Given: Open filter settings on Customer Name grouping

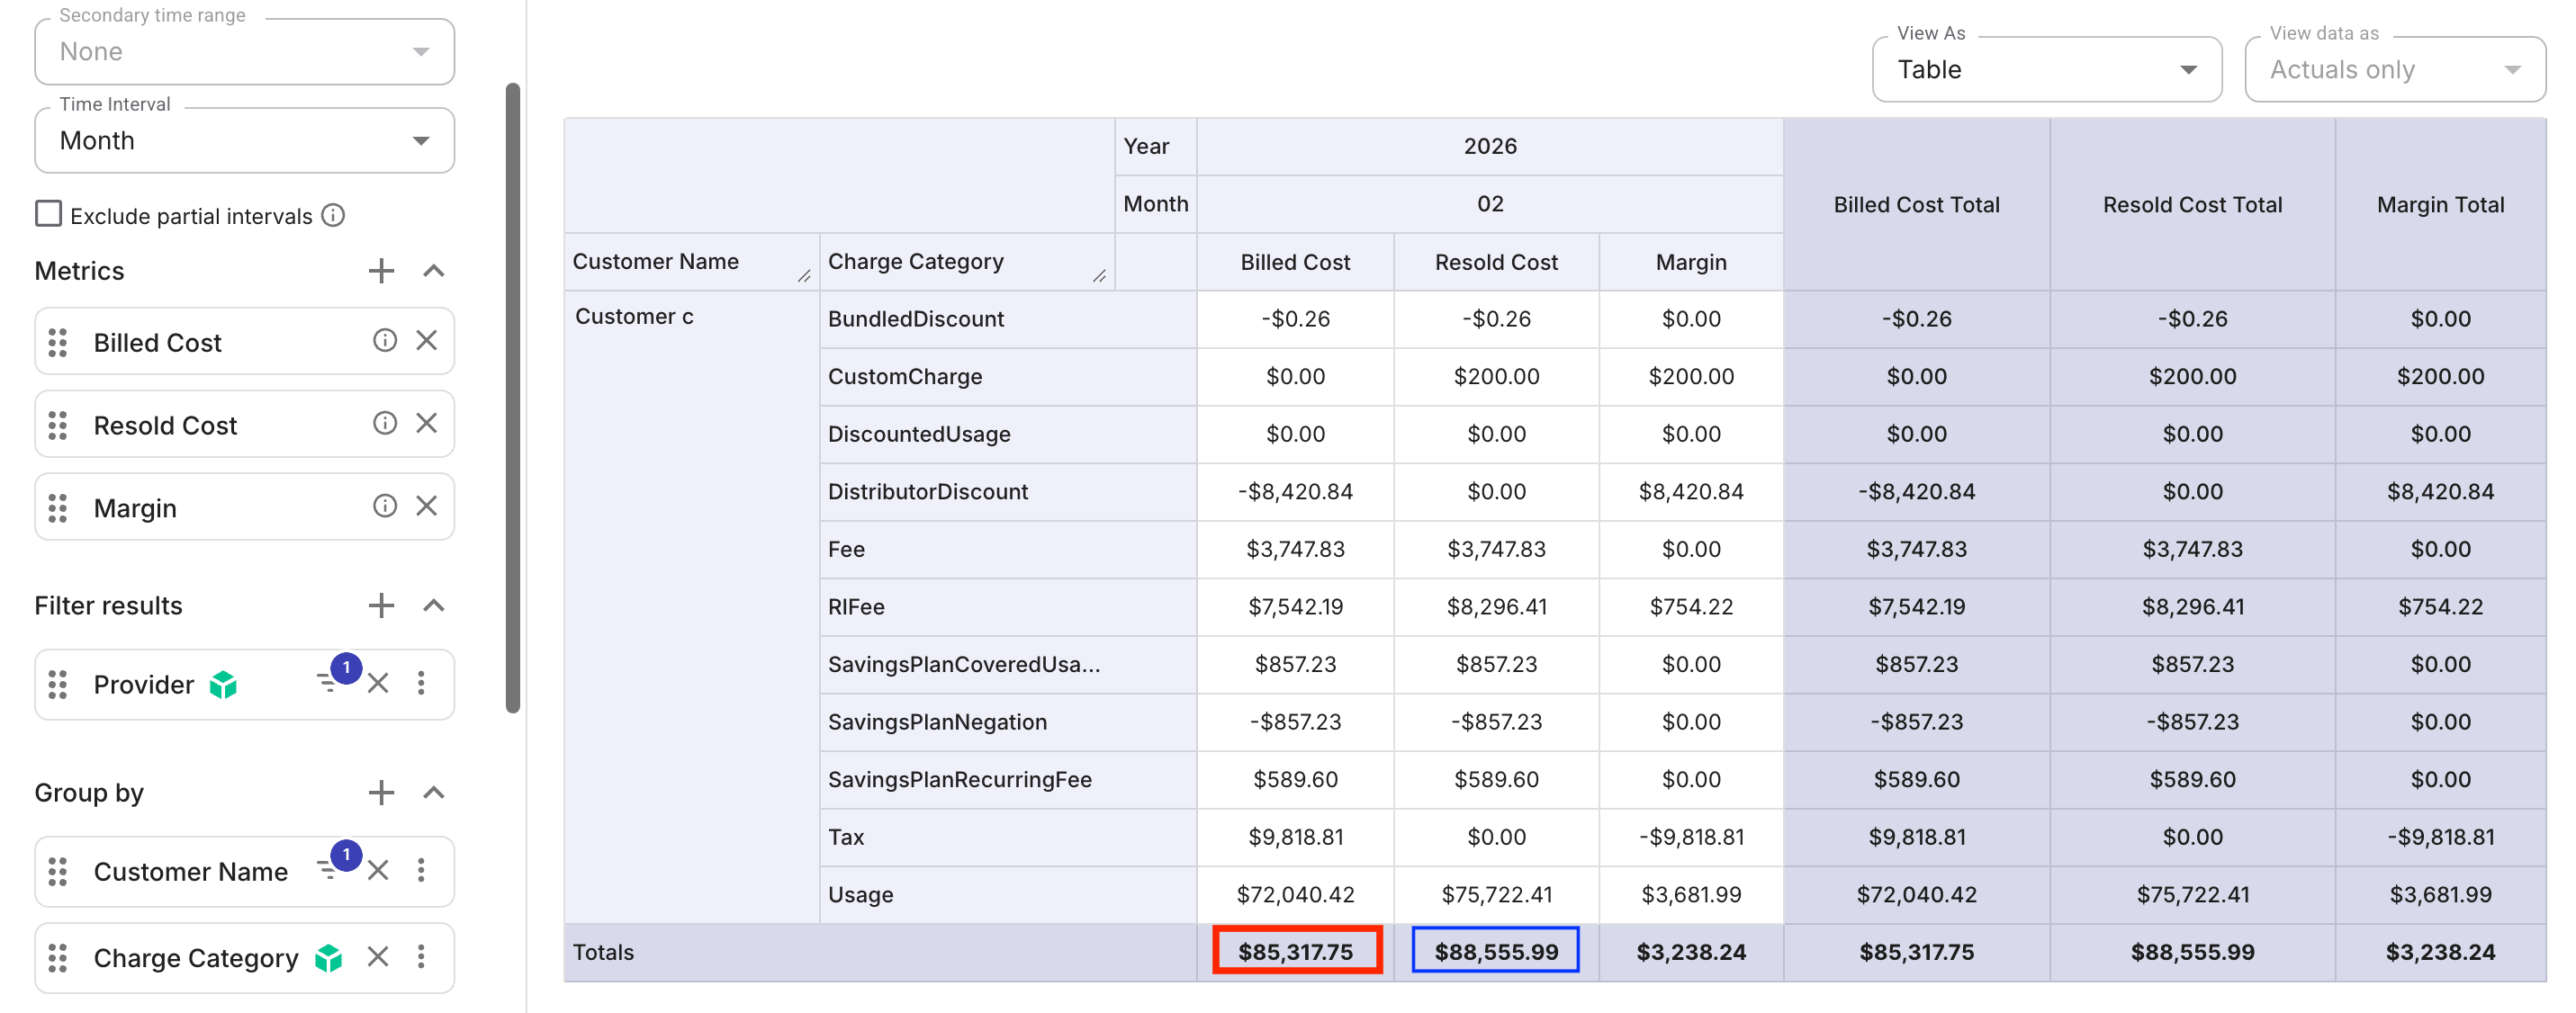Looking at the screenshot, I should click(x=328, y=870).
